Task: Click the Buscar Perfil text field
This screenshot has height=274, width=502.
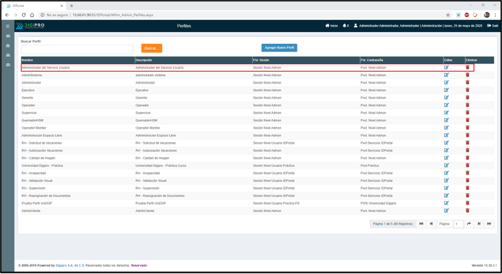Action: (77, 48)
